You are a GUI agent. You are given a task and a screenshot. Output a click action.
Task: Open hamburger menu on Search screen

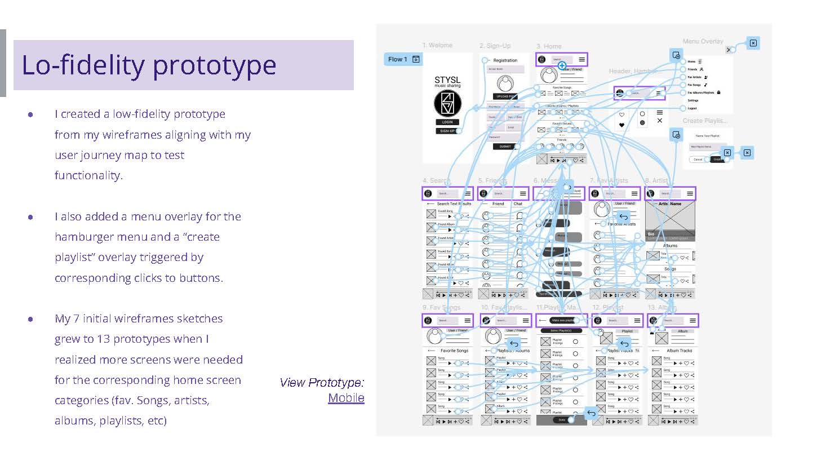(x=468, y=193)
